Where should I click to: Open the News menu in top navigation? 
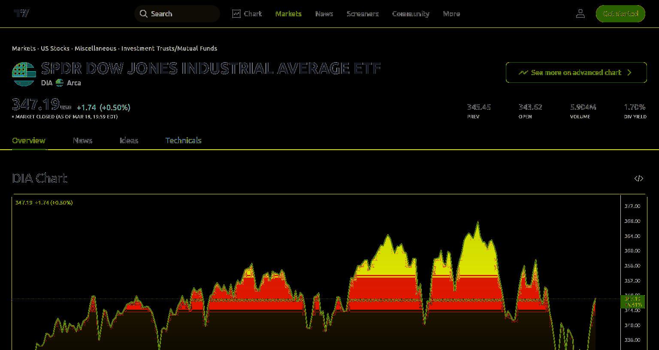point(324,14)
